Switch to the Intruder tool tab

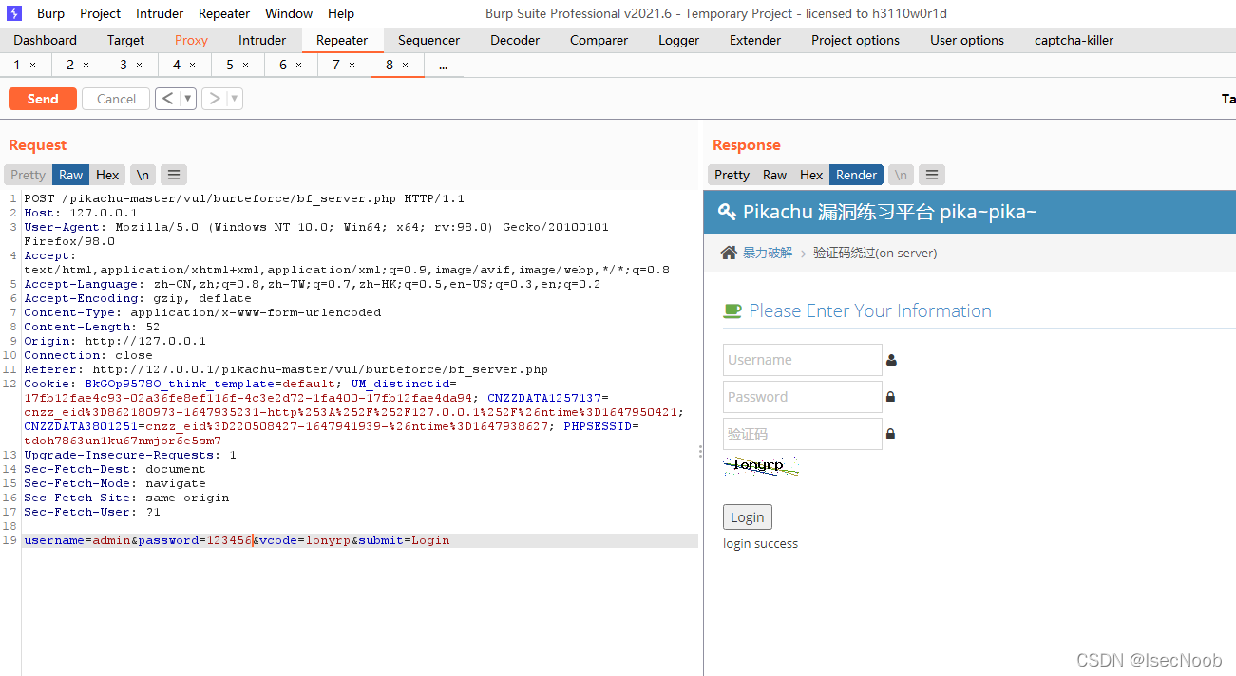pyautogui.click(x=262, y=40)
